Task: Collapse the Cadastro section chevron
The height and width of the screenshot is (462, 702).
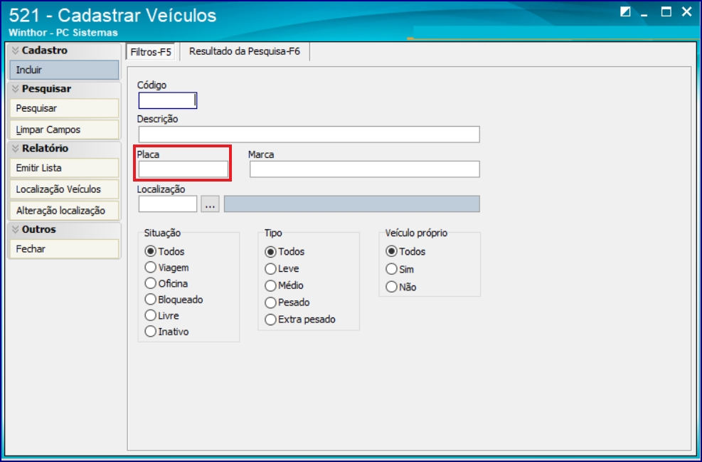Action: [x=16, y=51]
